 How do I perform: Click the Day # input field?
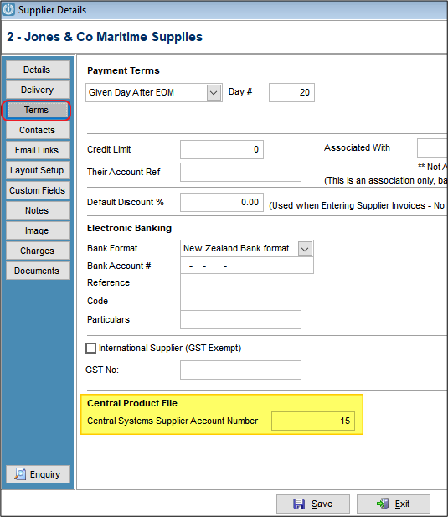click(291, 93)
